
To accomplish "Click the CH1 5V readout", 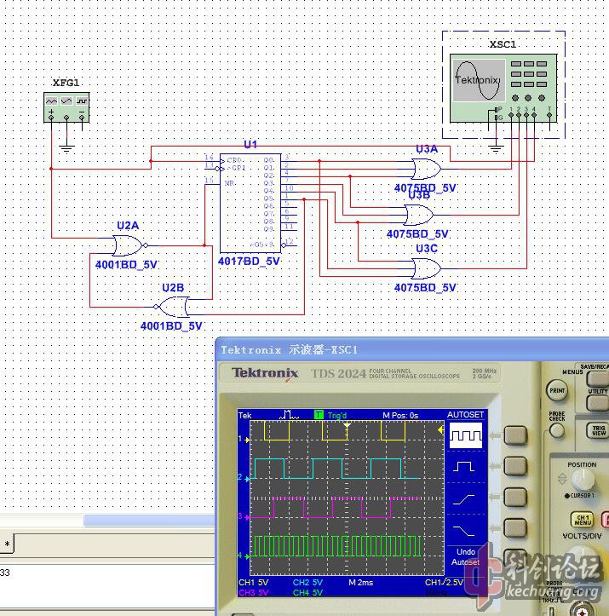I will 254,582.
